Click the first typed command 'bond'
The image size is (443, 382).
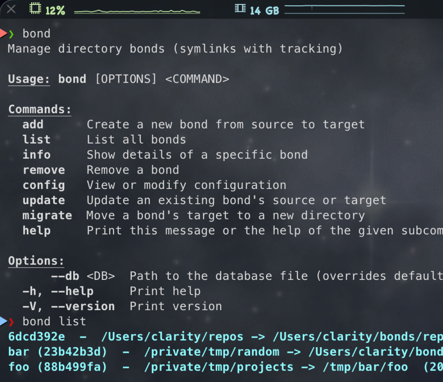coord(37,34)
